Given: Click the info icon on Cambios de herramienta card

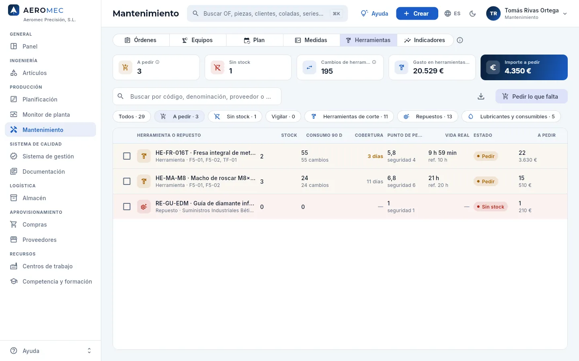Looking at the screenshot, I should [374, 62].
